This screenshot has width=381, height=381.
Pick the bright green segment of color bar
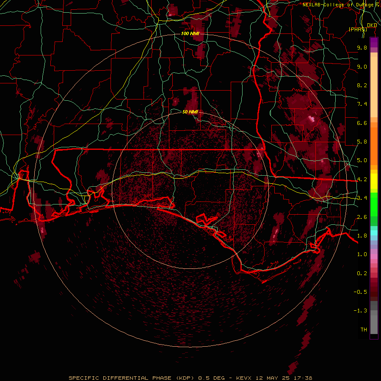(374, 204)
